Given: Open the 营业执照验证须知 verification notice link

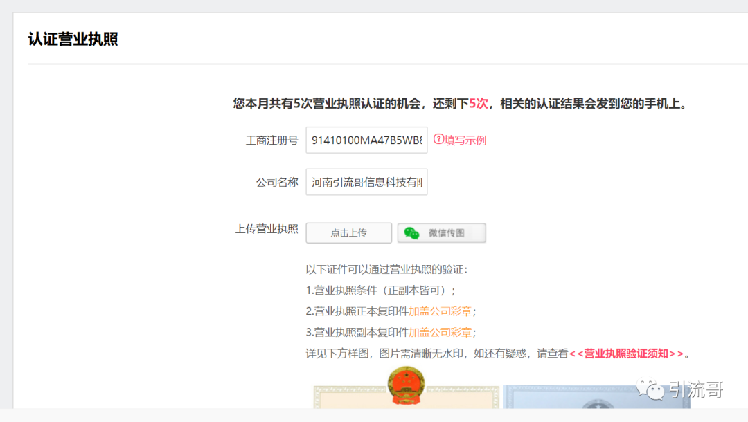Looking at the screenshot, I should (x=626, y=354).
